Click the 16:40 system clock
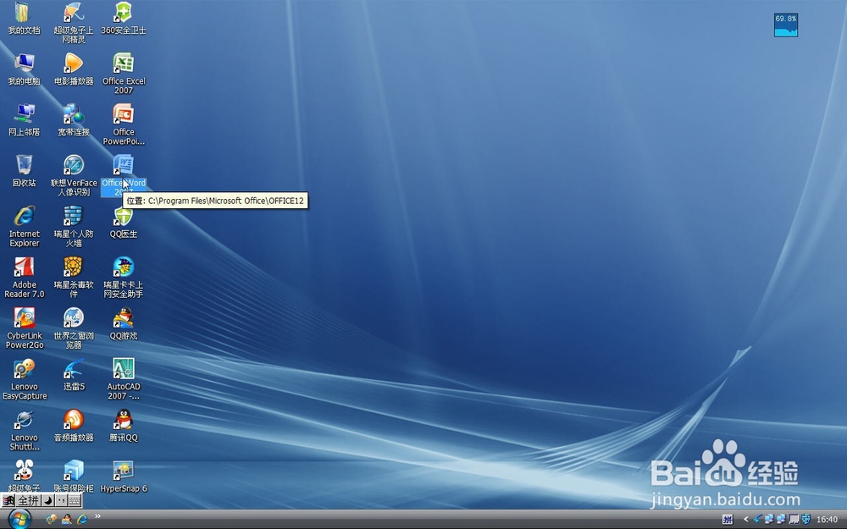The image size is (847, 529). (x=827, y=520)
